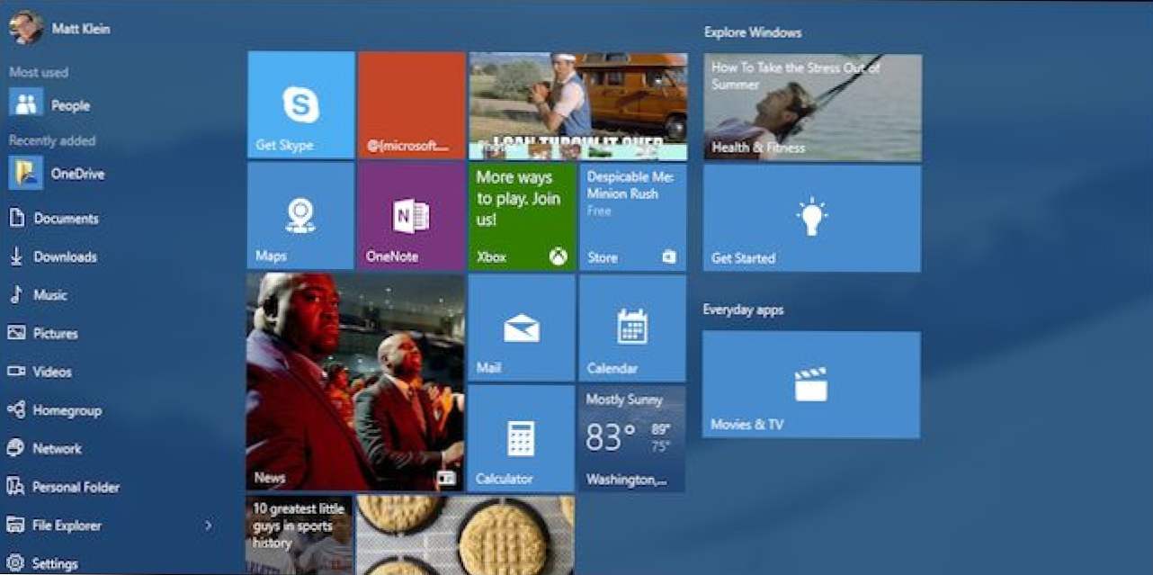This screenshot has height=575, width=1153.
Task: Open the Xbox tile
Action: point(522,217)
